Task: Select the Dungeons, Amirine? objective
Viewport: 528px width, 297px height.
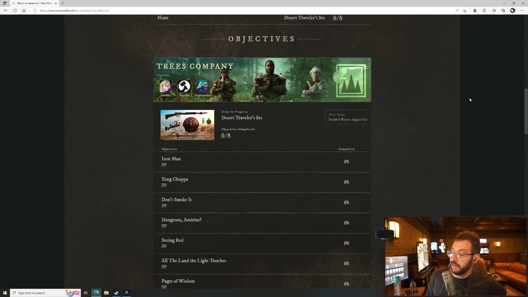Action: click(262, 223)
